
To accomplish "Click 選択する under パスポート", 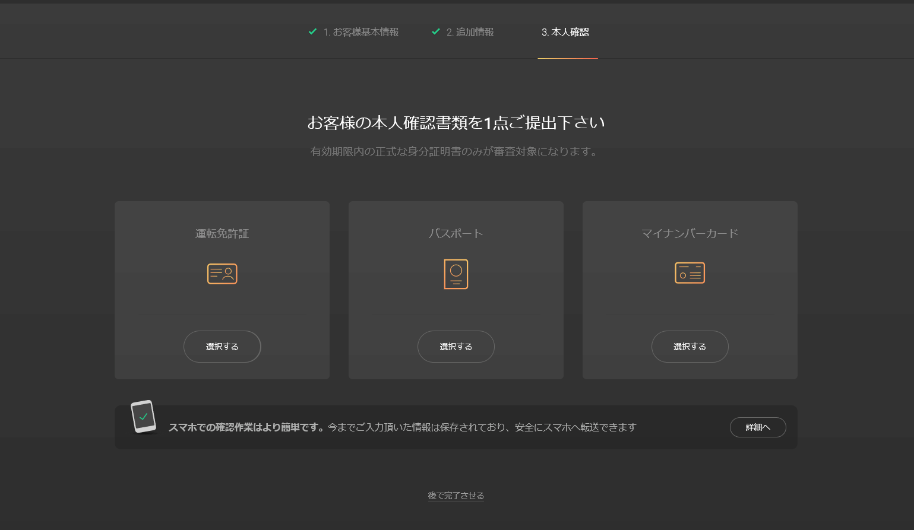I will 456,346.
